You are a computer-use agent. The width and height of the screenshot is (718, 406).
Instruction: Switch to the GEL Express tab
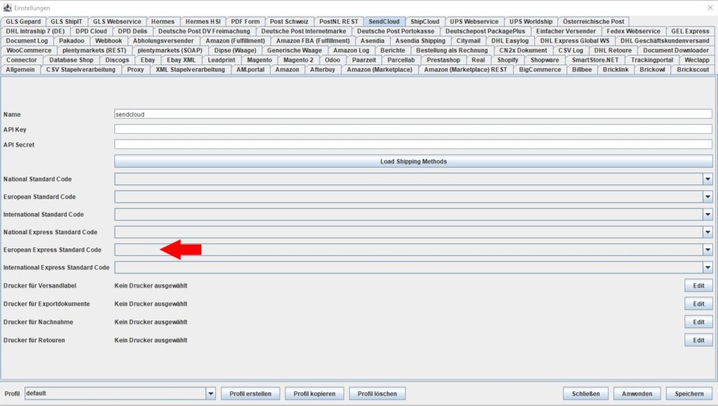[690, 31]
